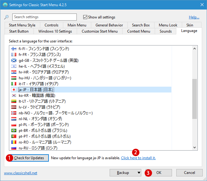This screenshot has width=207, height=181.
Task: Click the Latvia flag icon for lv-LV
Action: pos(14,107)
